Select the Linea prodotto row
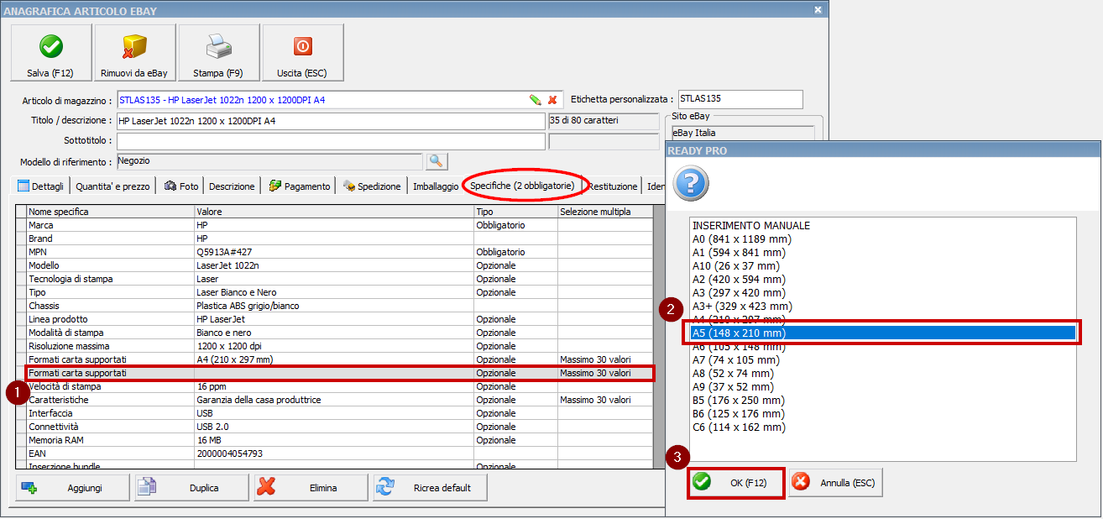 (334, 319)
